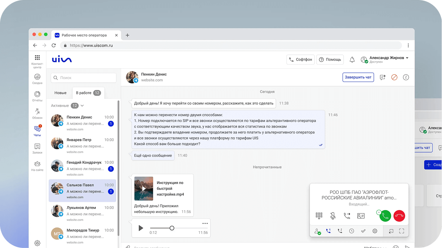Switch to the Новые tab
The width and height of the screenshot is (442, 248).
click(60, 93)
